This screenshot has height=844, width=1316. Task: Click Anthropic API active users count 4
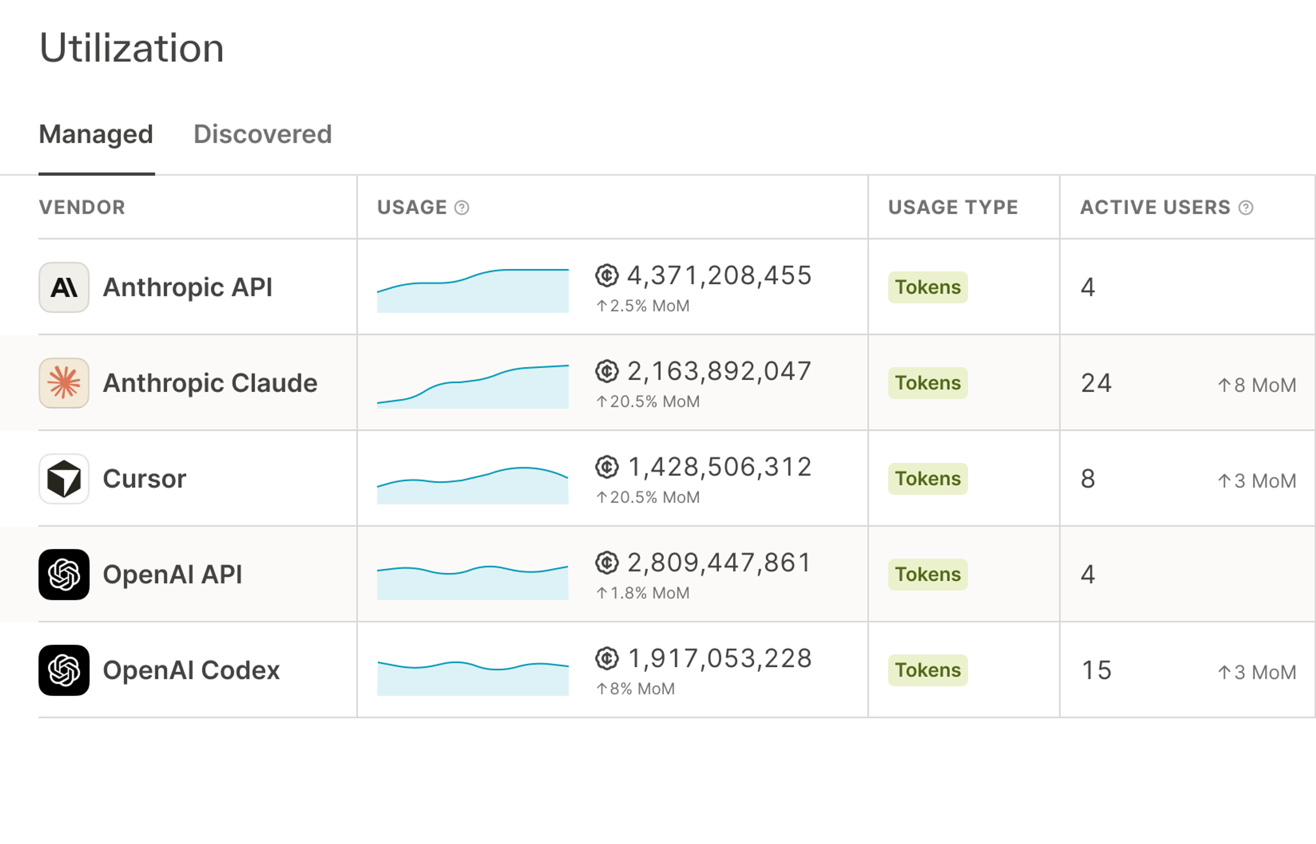(1088, 287)
